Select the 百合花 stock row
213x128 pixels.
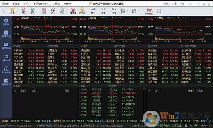29,72
